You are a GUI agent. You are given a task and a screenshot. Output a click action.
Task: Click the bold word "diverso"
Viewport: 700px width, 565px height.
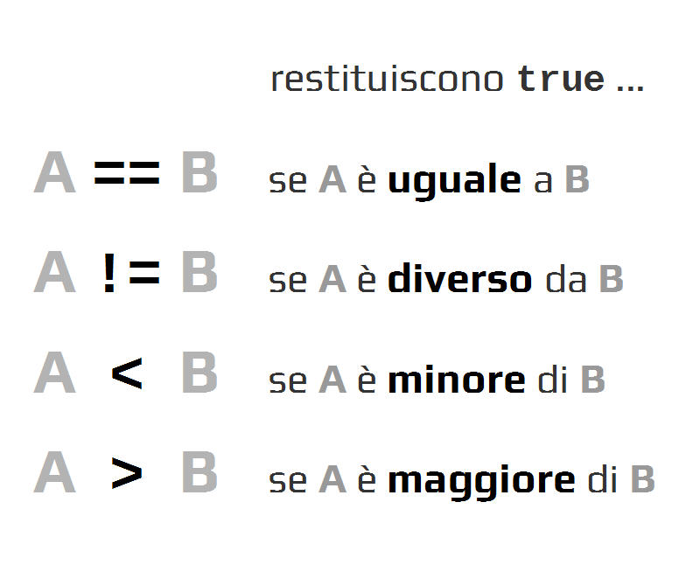point(459,280)
